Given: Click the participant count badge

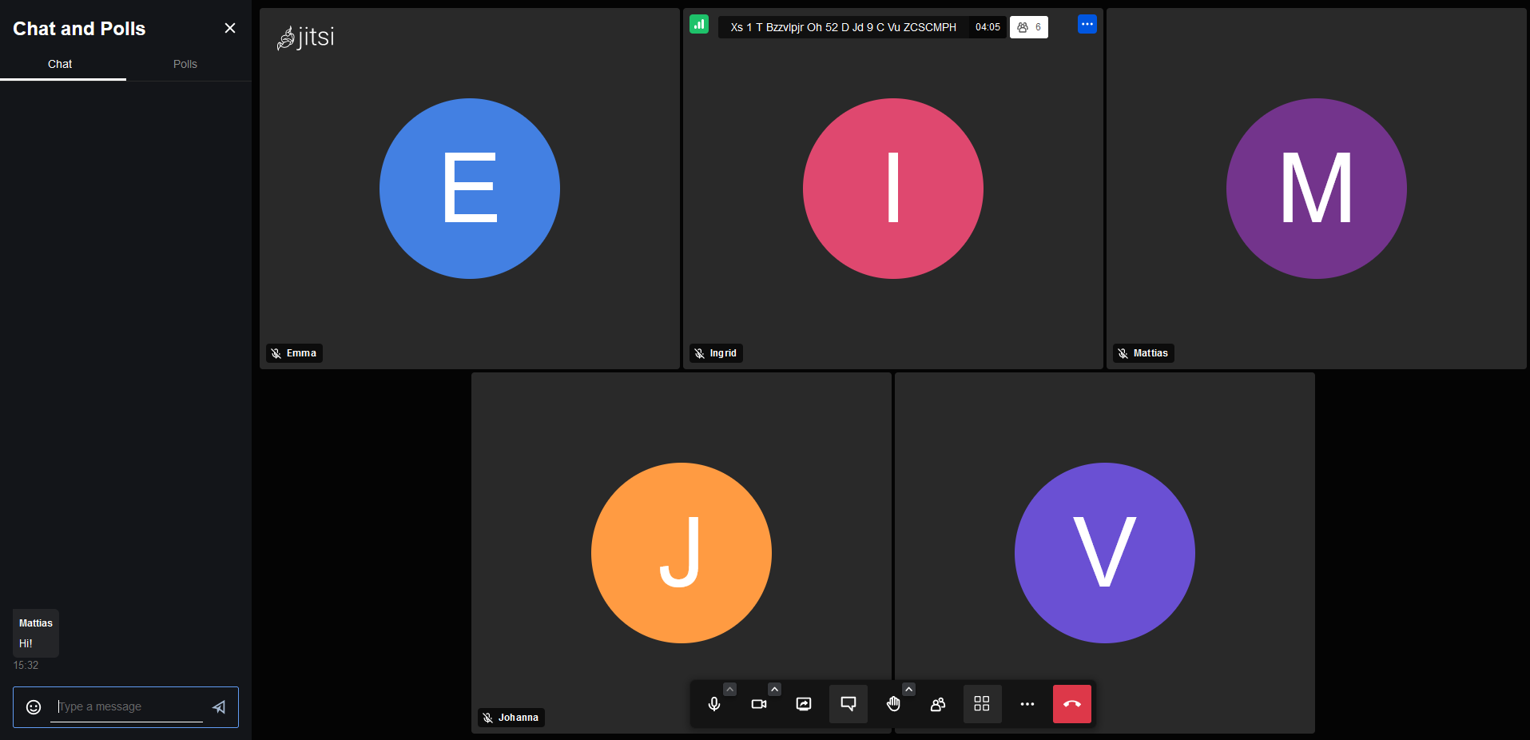Looking at the screenshot, I should point(1028,27).
